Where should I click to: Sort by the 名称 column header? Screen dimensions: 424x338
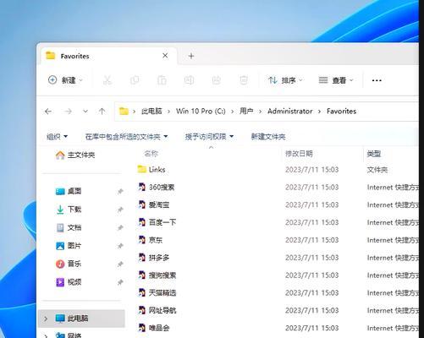tap(151, 154)
